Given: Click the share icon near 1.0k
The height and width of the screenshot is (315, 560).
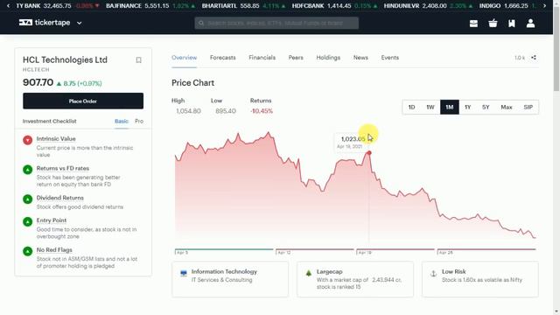Looking at the screenshot, I should pos(534,58).
